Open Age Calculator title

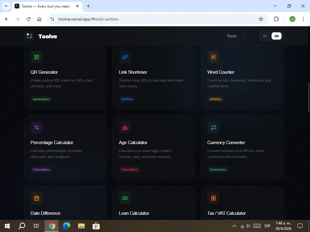[133, 143]
